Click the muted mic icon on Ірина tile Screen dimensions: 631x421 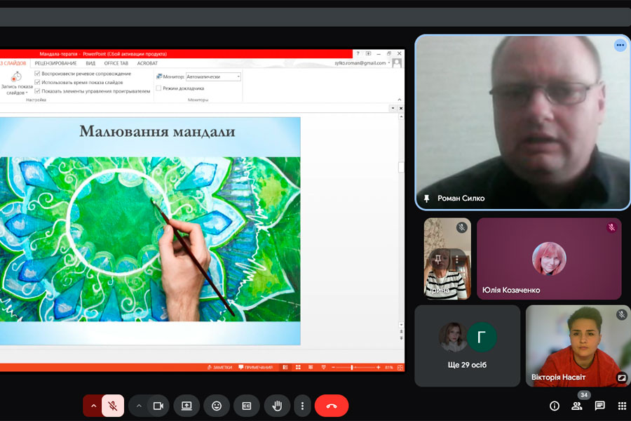coord(461,227)
